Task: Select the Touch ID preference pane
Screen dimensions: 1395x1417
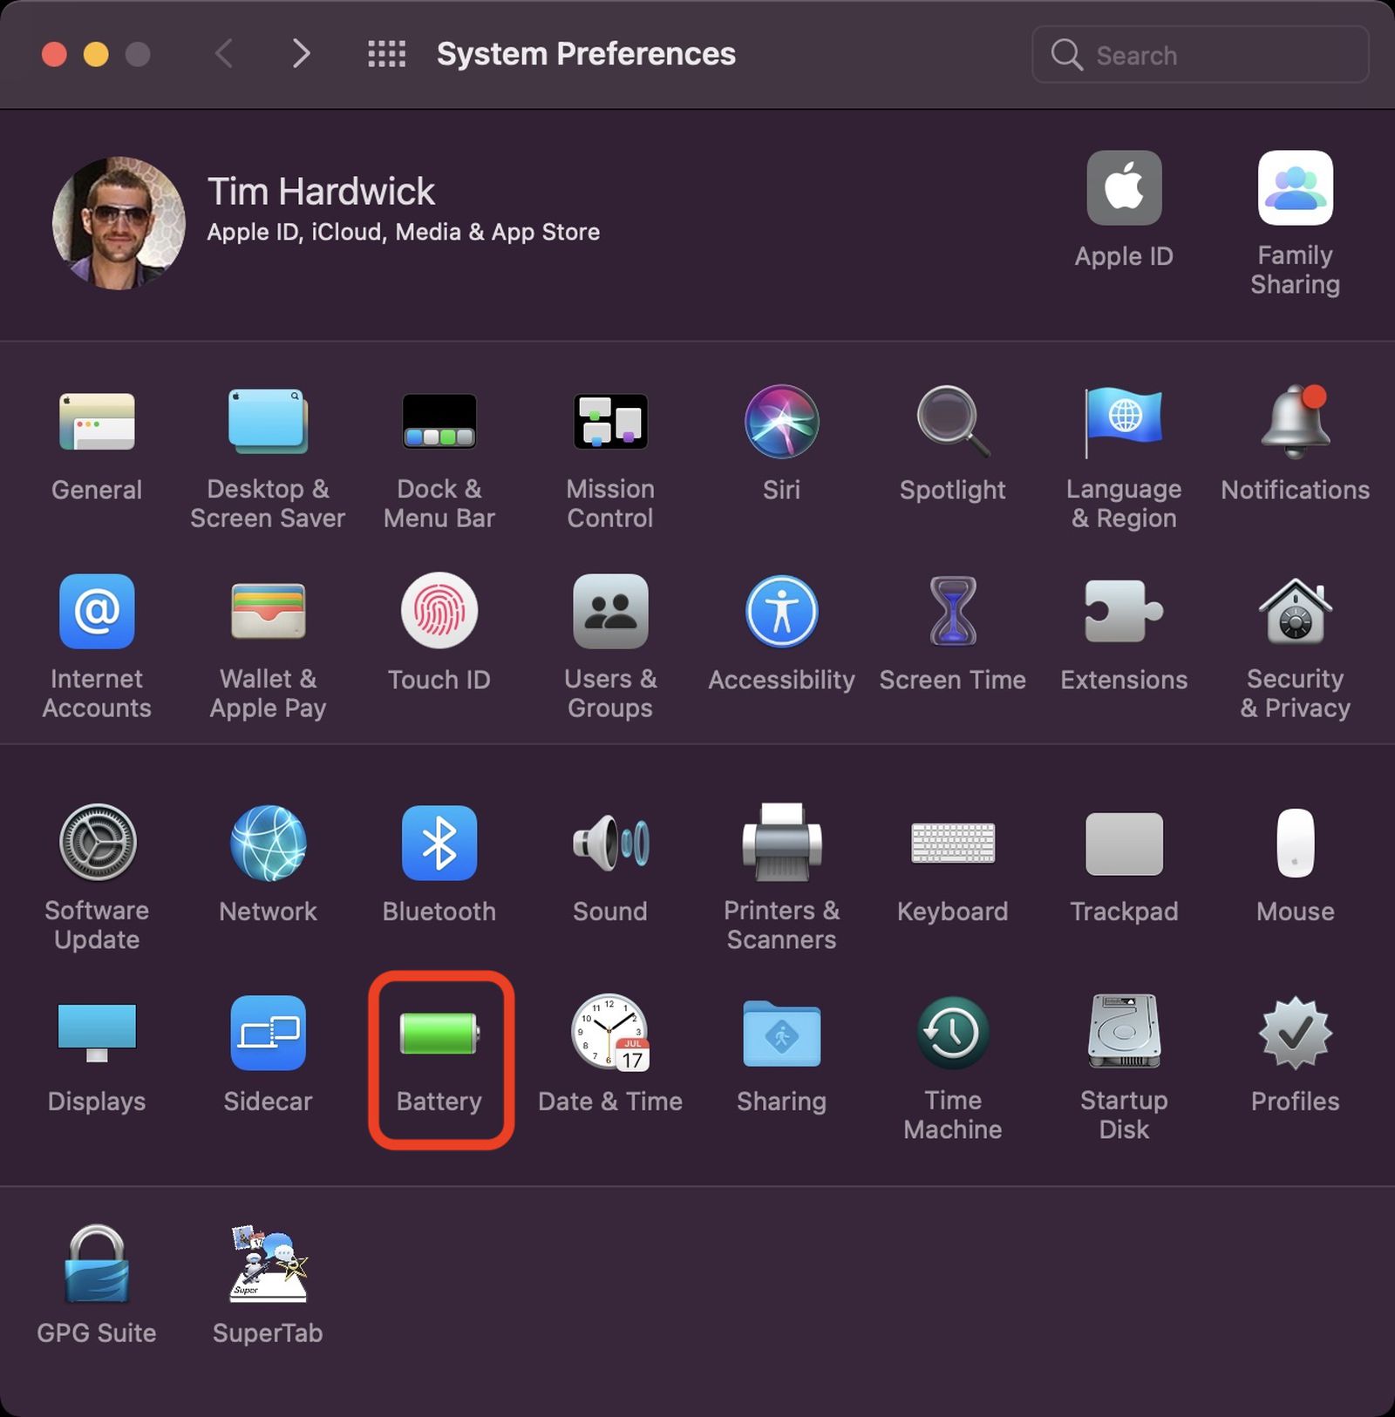Action: (439, 615)
